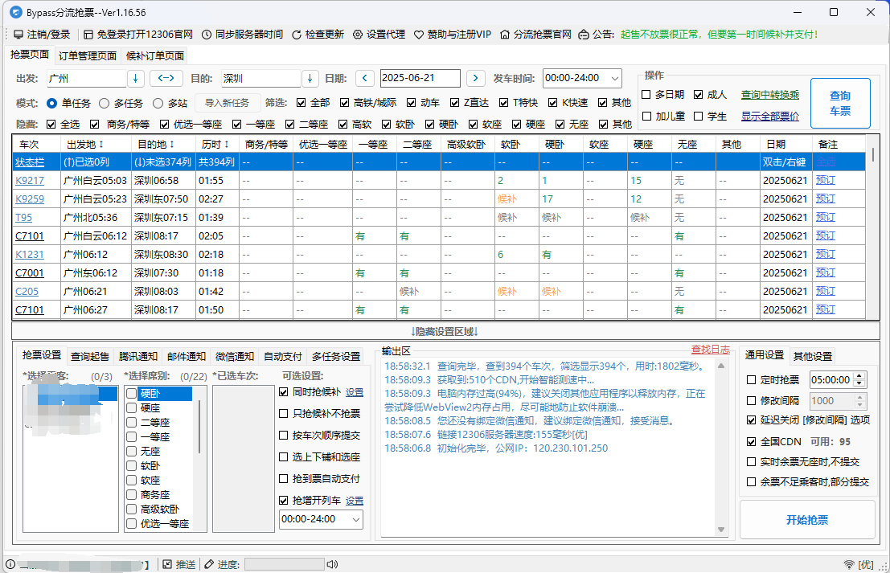Switch to 订单管理页面 tab
The width and height of the screenshot is (890, 573).
coord(88,55)
